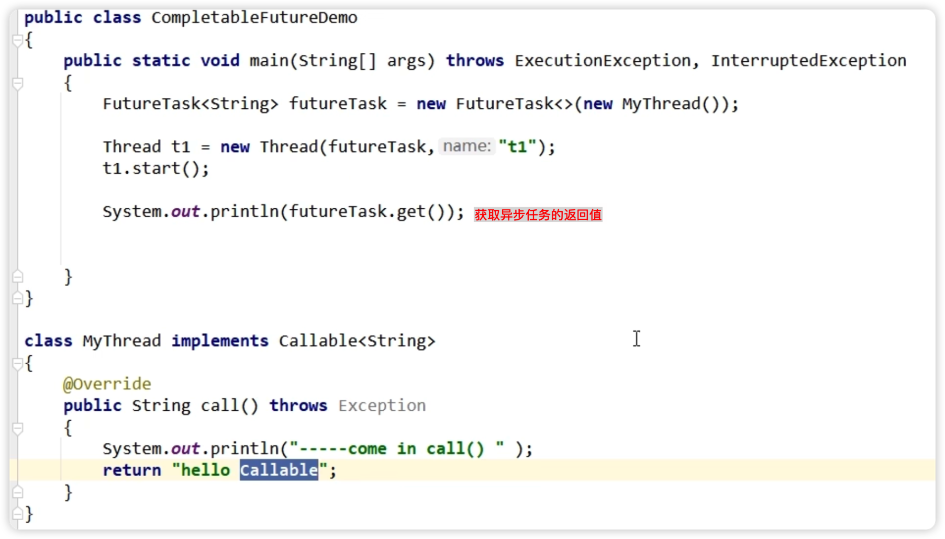
Task: Click the t1.start() statement
Action: [x=155, y=169]
